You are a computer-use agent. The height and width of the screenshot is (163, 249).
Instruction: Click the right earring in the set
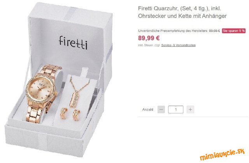point(77,114)
